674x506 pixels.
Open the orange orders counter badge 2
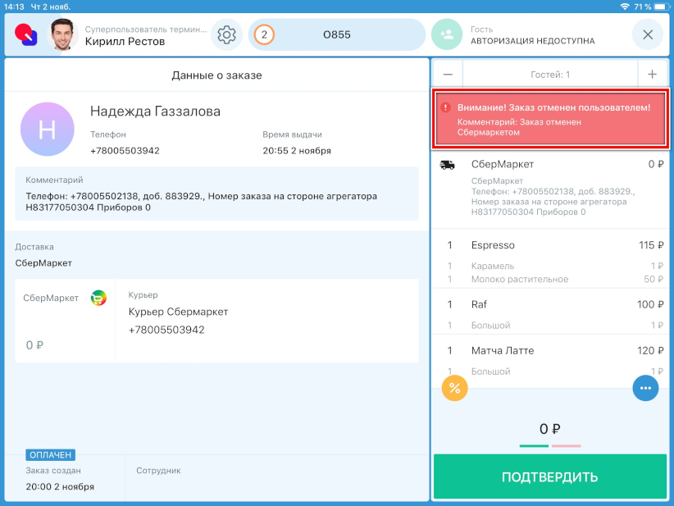coord(264,34)
